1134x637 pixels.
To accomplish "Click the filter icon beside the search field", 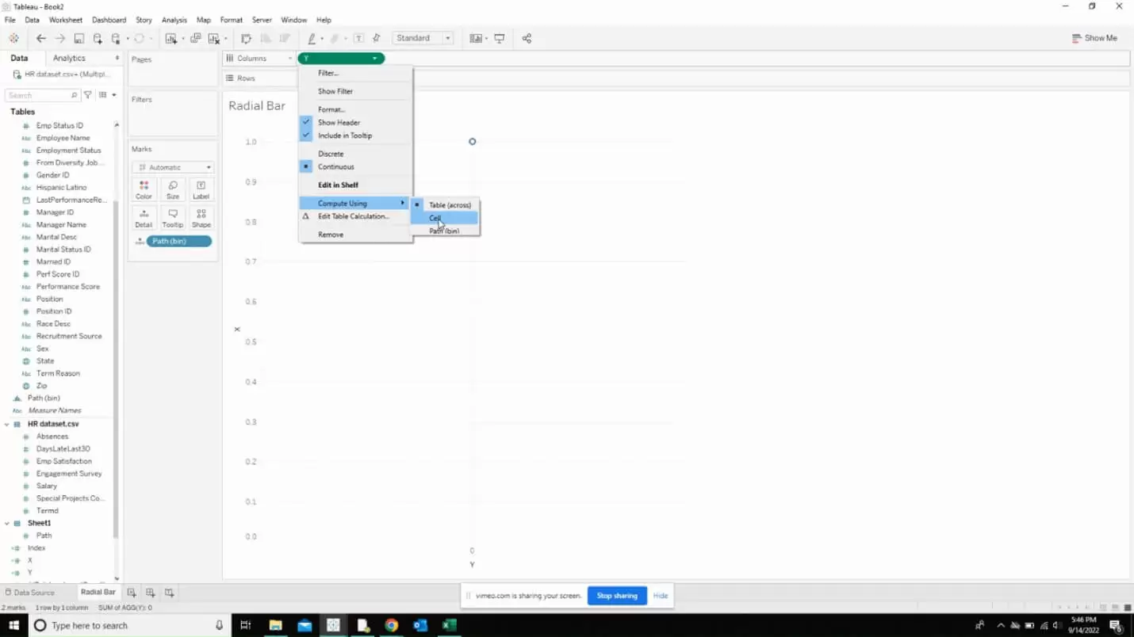I will pyautogui.click(x=88, y=95).
